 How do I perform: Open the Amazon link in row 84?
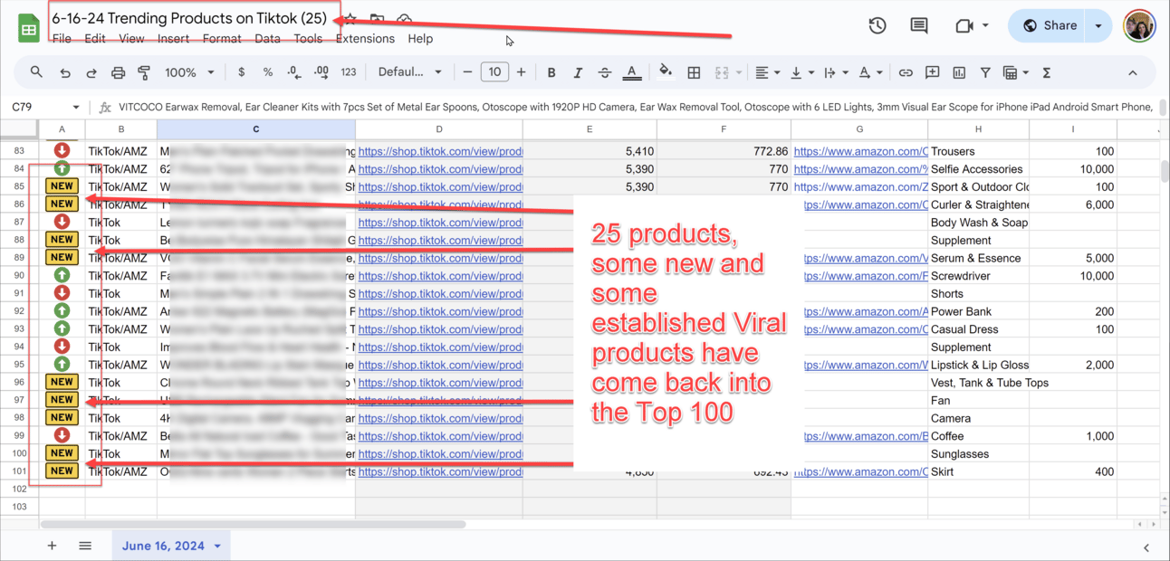click(860, 169)
